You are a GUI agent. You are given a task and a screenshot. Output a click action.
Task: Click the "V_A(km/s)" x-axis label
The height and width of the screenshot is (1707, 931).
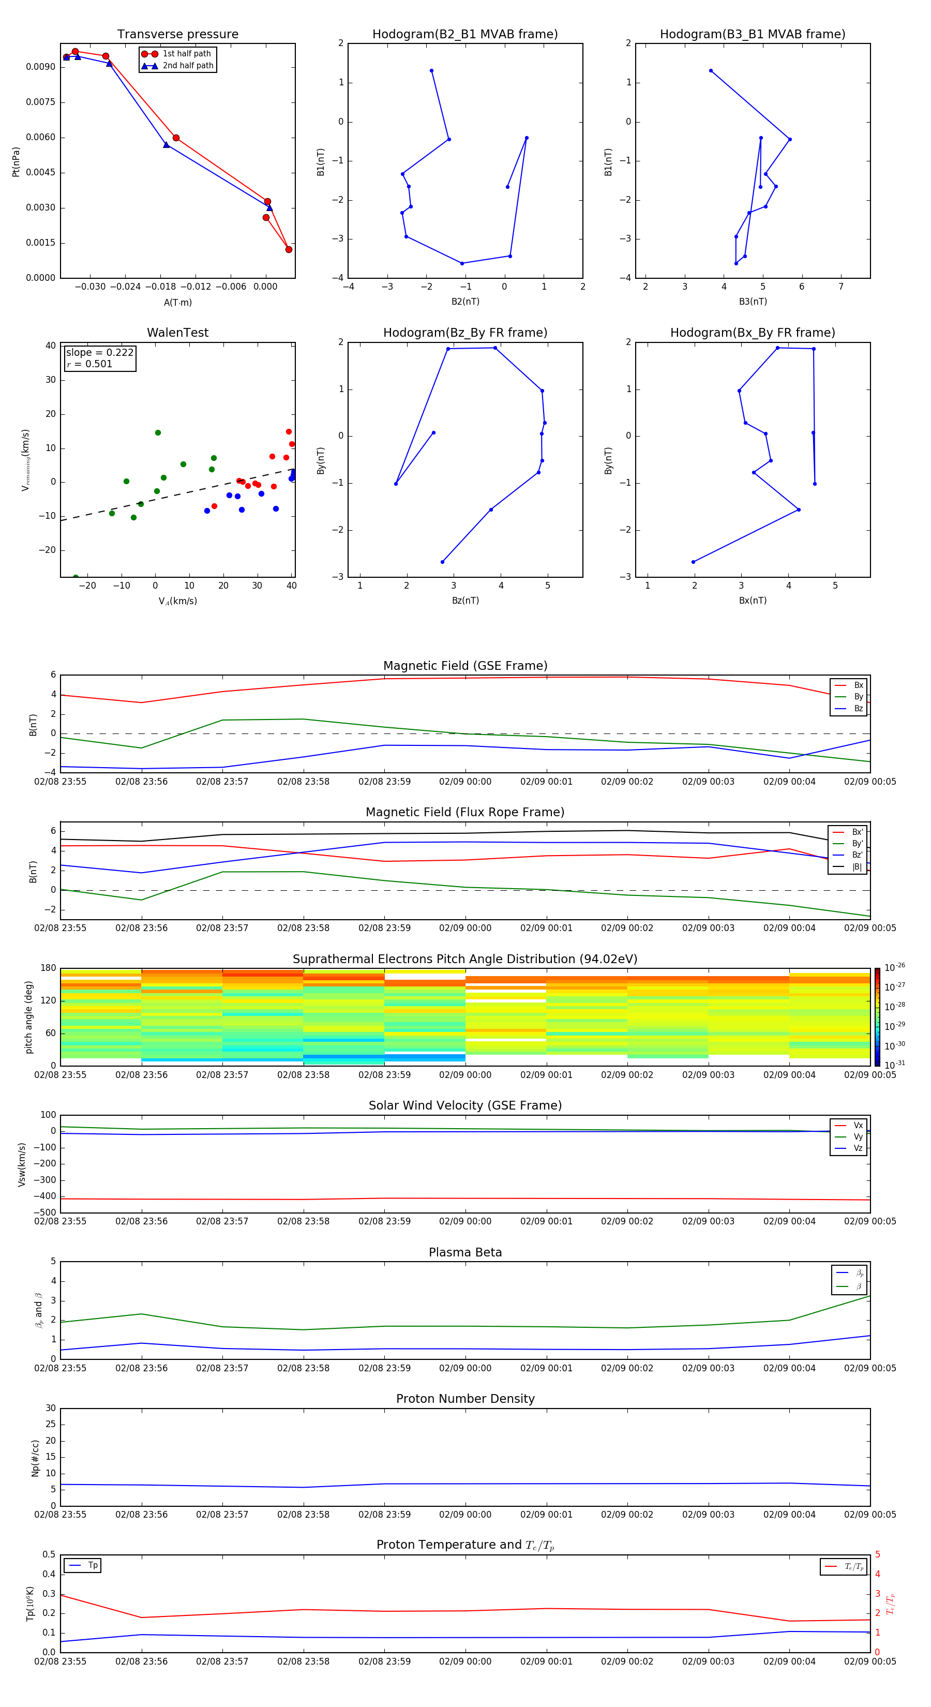pyautogui.click(x=177, y=601)
